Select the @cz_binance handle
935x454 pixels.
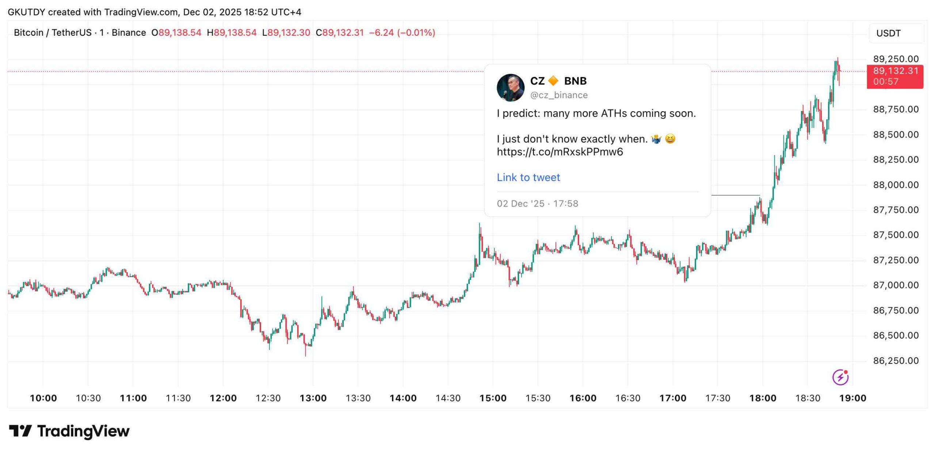point(558,95)
